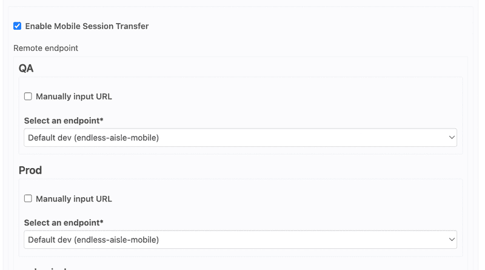
Task: Open the Prod endpoint dropdown
Action: pos(240,240)
